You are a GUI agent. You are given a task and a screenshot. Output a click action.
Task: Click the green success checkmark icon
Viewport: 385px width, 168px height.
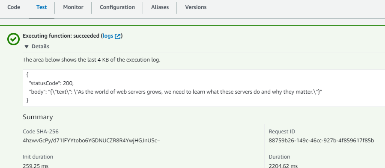(x=13, y=39)
